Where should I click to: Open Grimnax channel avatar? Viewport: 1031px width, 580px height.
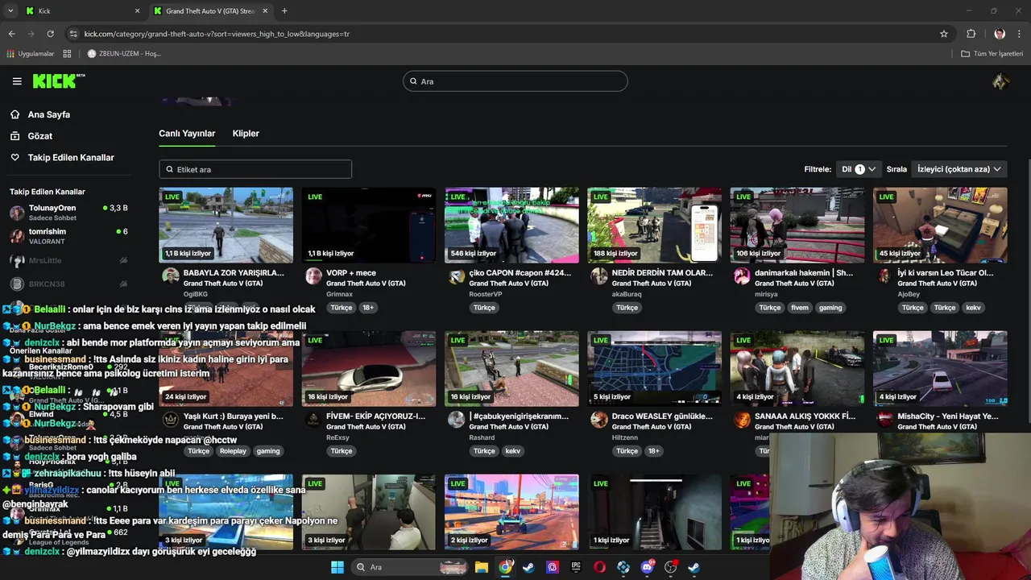point(313,276)
